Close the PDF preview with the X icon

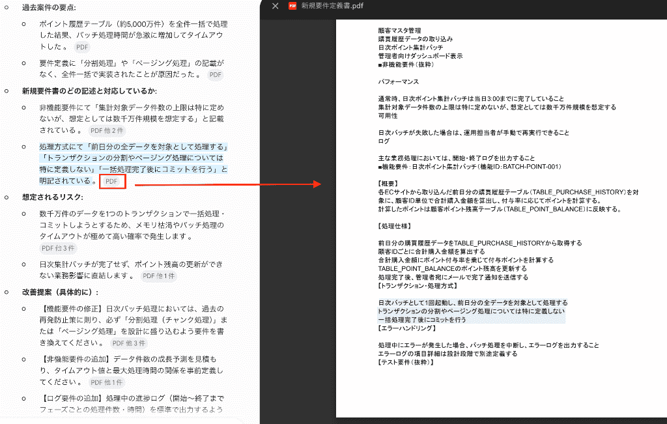(276, 6)
